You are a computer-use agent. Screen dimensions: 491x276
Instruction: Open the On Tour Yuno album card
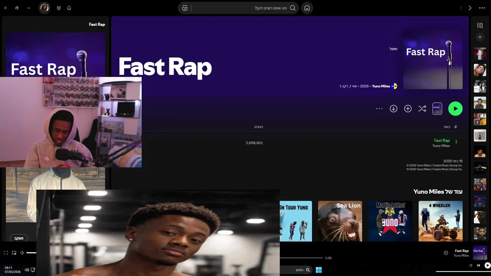[296, 221]
